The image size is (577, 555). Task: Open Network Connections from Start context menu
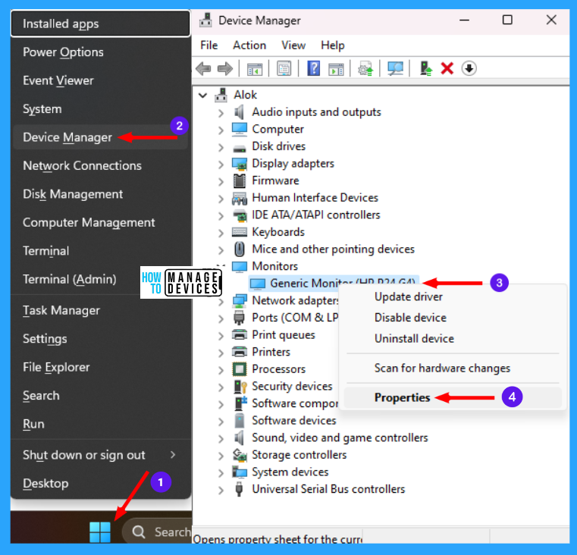pos(100,165)
